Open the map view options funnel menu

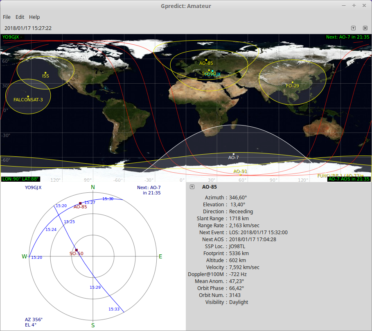[353, 28]
